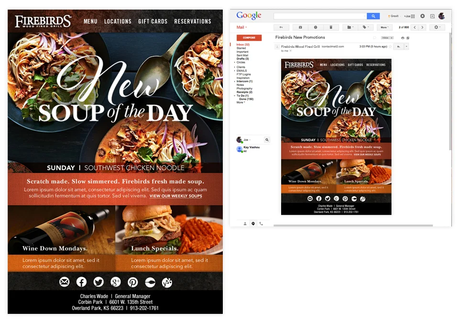The width and height of the screenshot is (459, 323).
Task: Click the back-to-inbox arrow in Gmail toolbar
Action: [281, 27]
